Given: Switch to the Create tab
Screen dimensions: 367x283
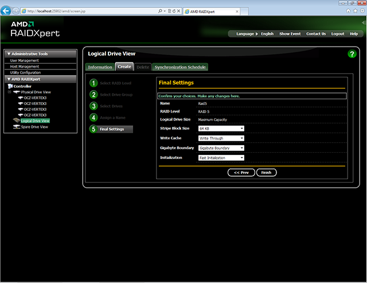Looking at the screenshot, I should (x=124, y=67).
